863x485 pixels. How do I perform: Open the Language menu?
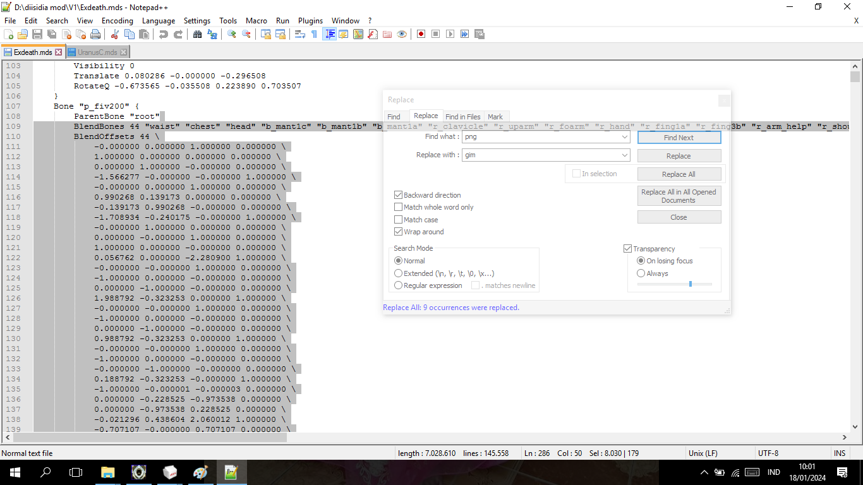click(159, 21)
